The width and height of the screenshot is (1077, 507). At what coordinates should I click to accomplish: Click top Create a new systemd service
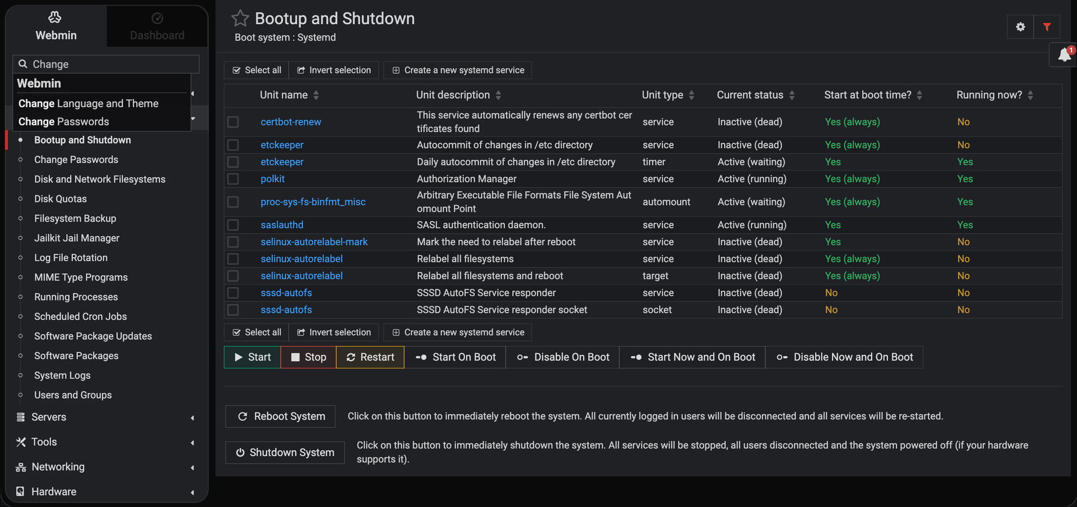(458, 70)
